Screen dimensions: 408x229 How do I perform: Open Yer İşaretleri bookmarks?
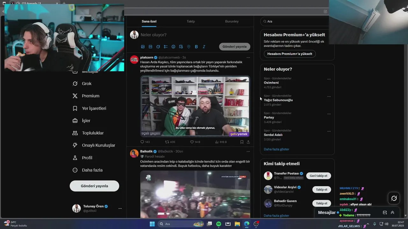tap(90, 108)
